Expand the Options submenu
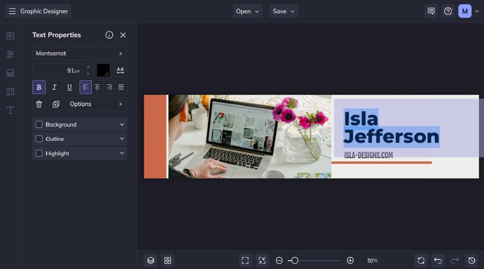This screenshot has height=269, width=484. (96, 104)
